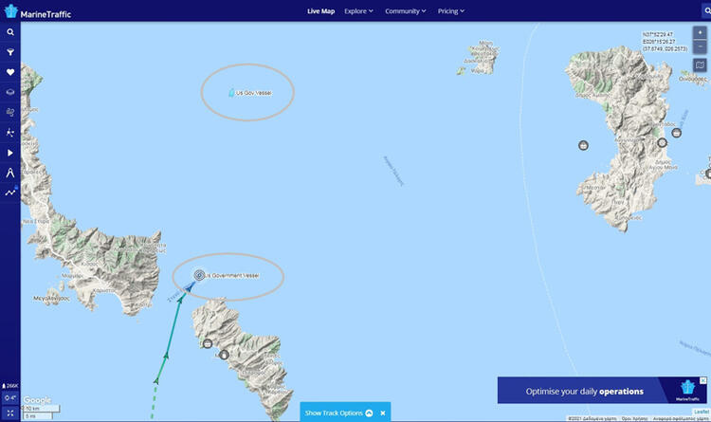Screen dimensions: 711x422
Task: Open the vessel filter funnel icon
Action: (x=10, y=52)
